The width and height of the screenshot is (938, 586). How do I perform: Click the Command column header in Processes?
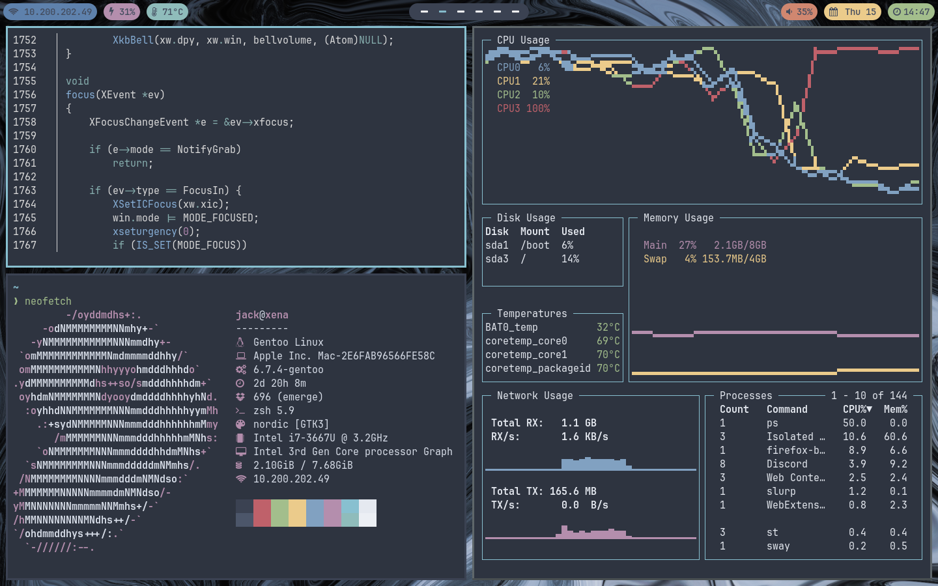tap(787, 409)
